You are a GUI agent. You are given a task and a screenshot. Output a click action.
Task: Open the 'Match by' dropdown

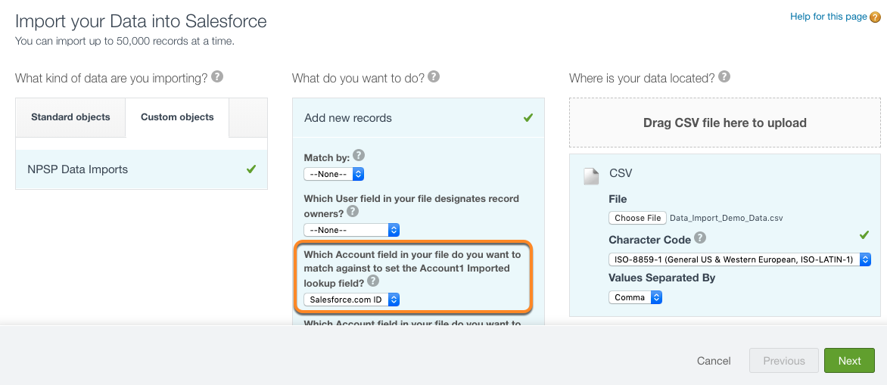[334, 174]
